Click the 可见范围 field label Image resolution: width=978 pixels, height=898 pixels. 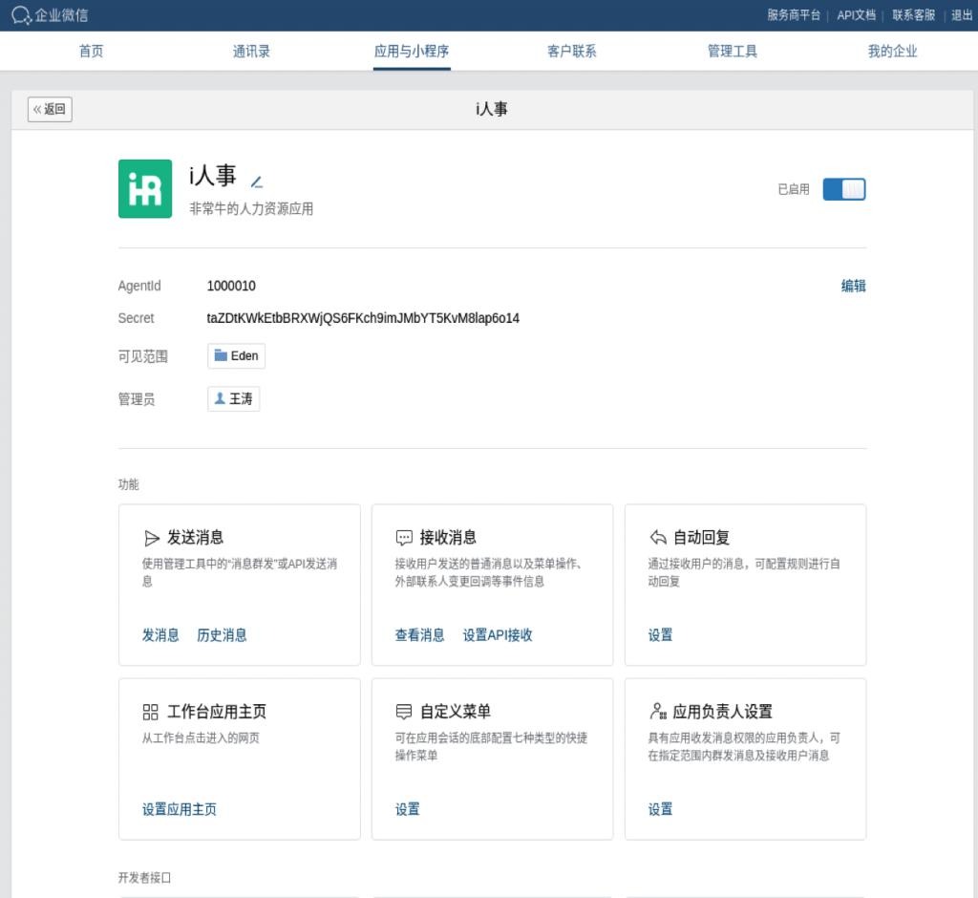click(143, 356)
